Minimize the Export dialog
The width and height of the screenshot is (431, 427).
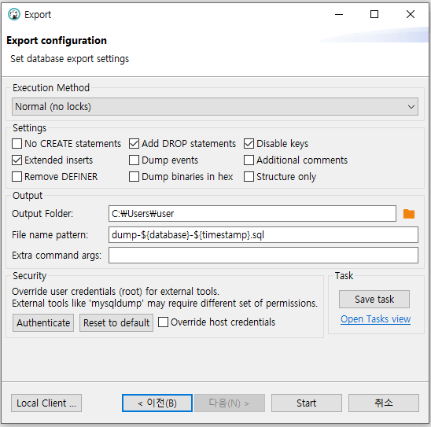339,14
